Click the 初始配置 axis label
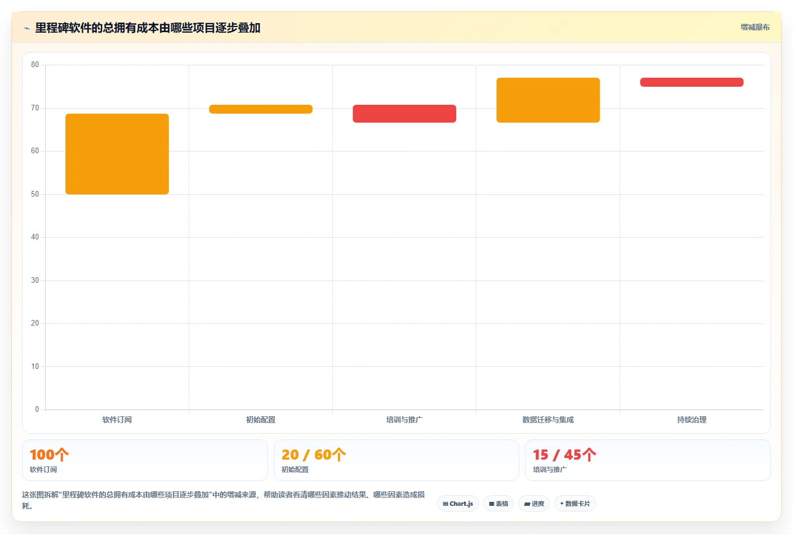The width and height of the screenshot is (793, 534). 261,420
